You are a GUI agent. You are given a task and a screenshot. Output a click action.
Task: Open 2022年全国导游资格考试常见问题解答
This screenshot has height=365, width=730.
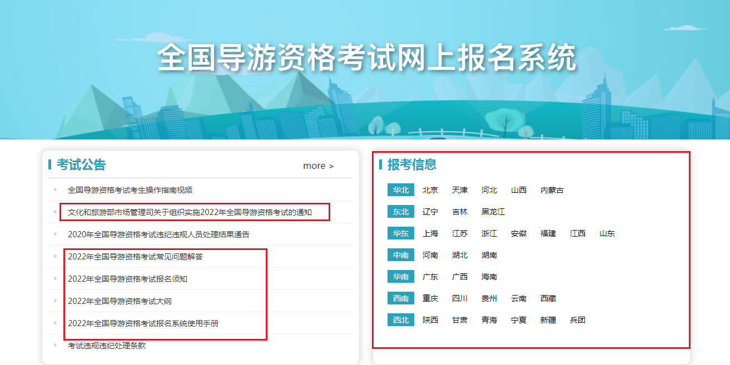point(135,257)
